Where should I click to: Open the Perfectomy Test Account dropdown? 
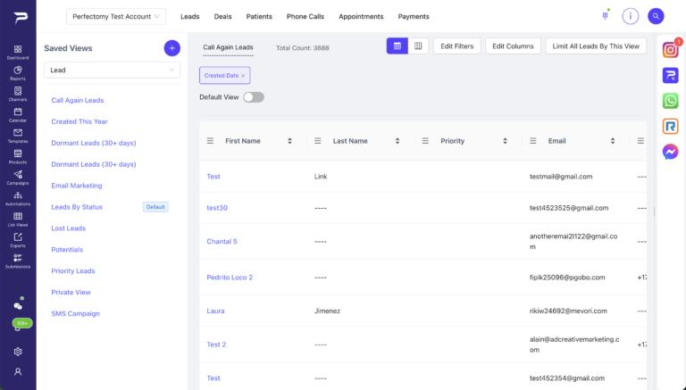point(116,17)
